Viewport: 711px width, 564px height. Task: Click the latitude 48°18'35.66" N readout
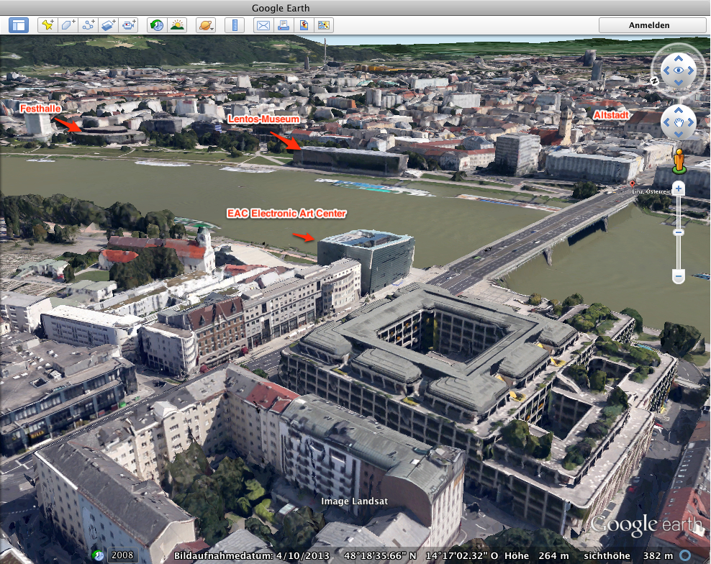tap(380, 556)
